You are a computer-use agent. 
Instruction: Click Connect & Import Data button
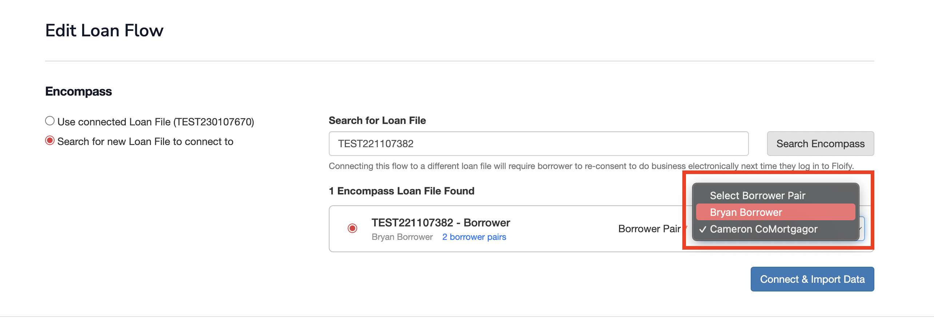(x=812, y=279)
